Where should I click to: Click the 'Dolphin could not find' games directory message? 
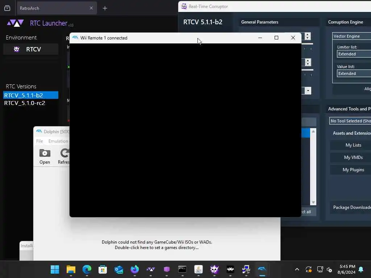157,245
